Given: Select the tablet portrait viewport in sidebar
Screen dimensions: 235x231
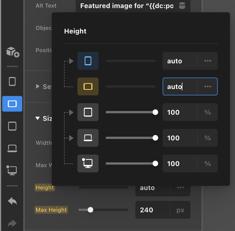Looking at the screenshot, I should (x=12, y=126).
